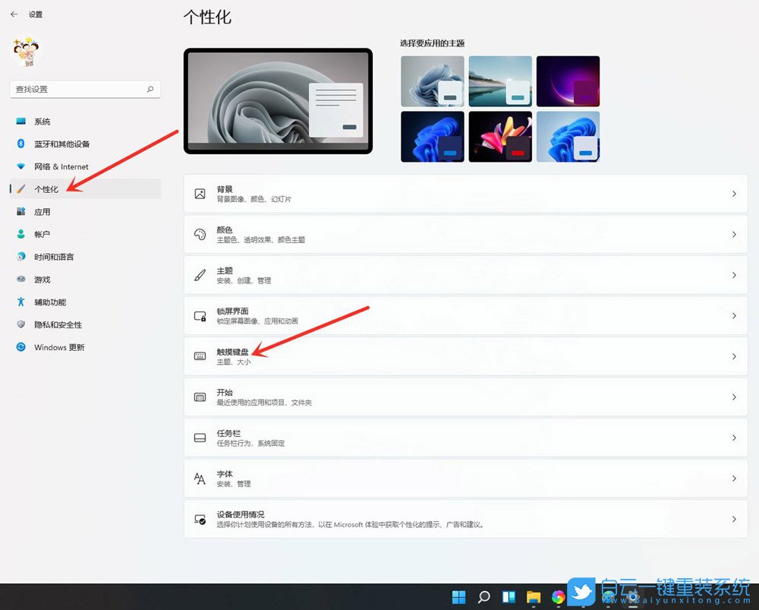Open 时间和语言 settings
Screen dimensions: 759x610
click(x=53, y=257)
